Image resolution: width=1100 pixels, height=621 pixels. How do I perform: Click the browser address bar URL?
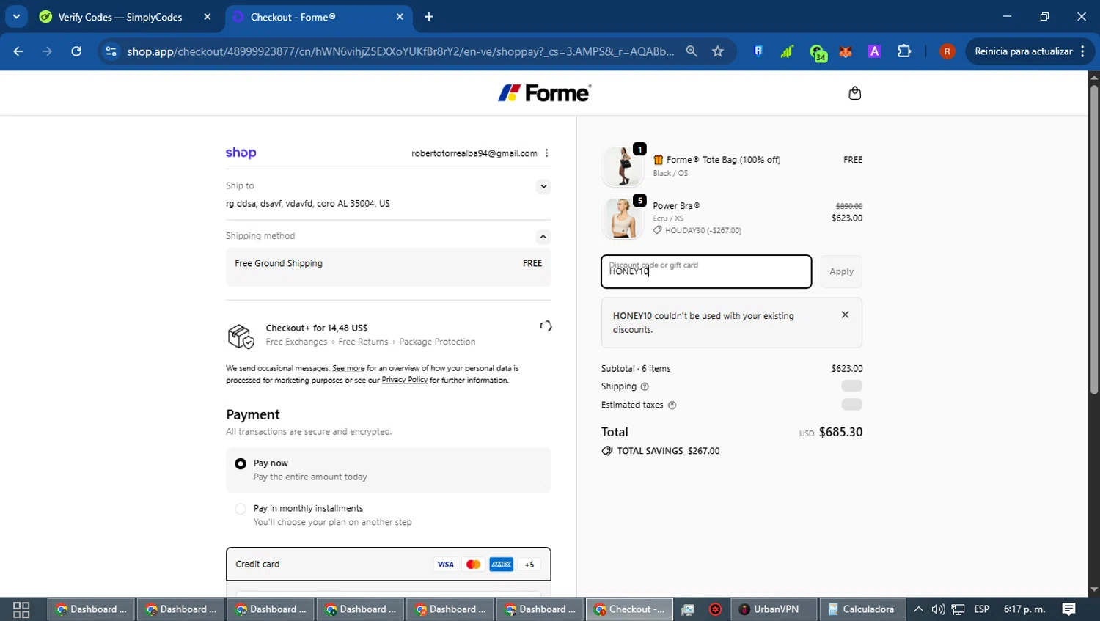pyautogui.click(x=400, y=51)
